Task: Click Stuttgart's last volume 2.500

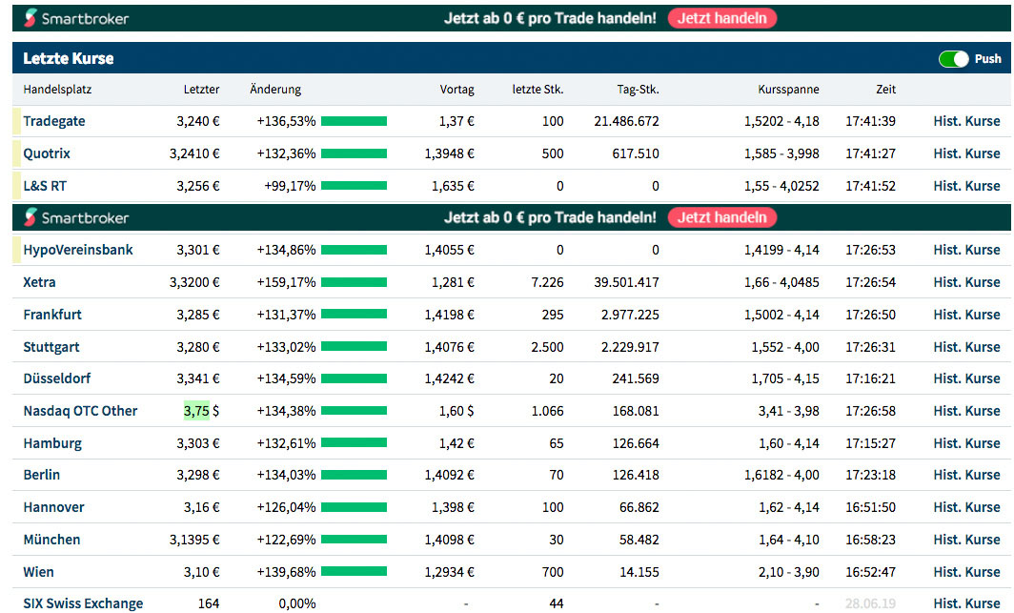Action: (x=547, y=347)
